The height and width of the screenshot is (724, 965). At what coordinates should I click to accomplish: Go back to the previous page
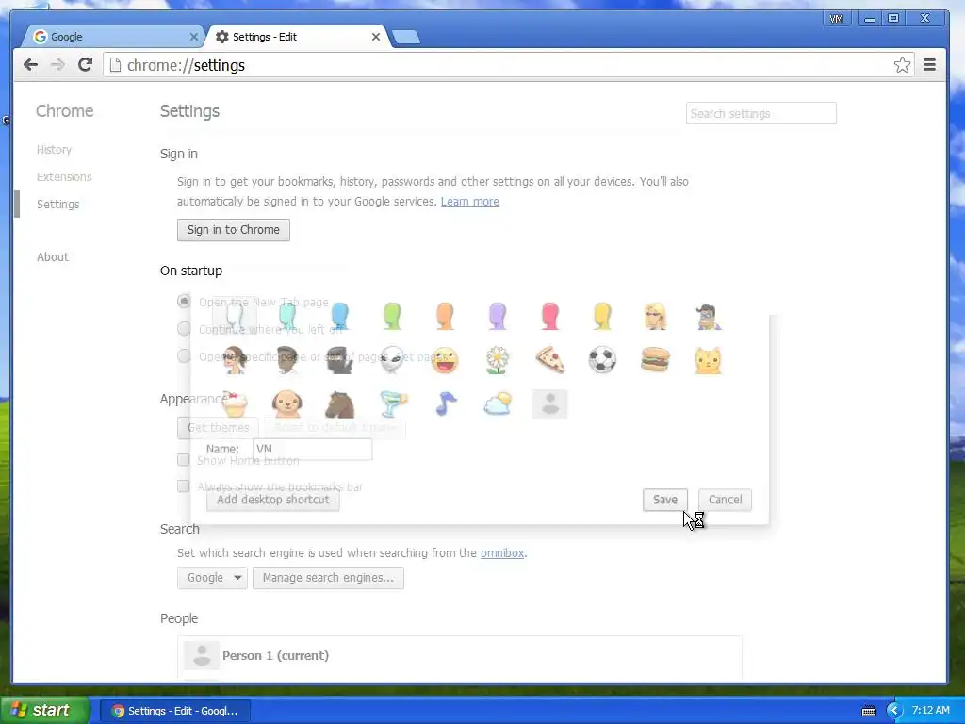30,65
